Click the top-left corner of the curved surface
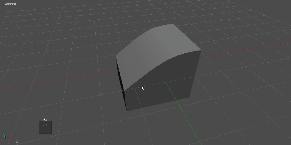 point(116,57)
